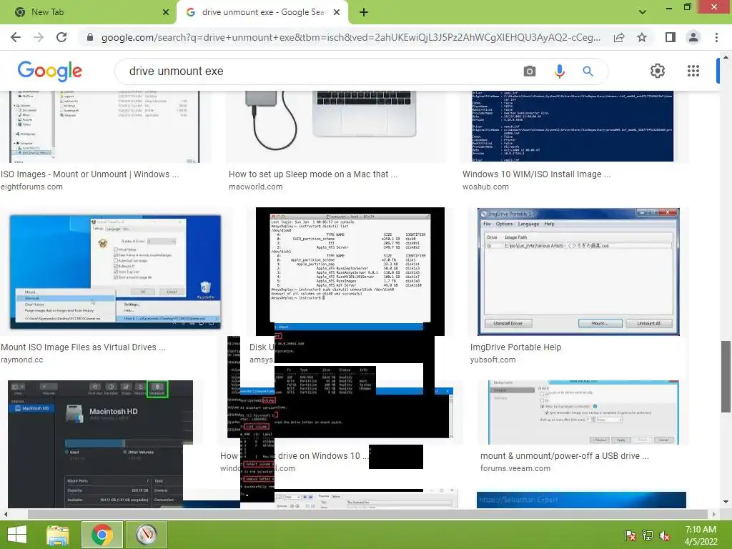This screenshot has height=549, width=732.
Task: Switch to the New Tab tab
Action: pyautogui.click(x=89, y=12)
